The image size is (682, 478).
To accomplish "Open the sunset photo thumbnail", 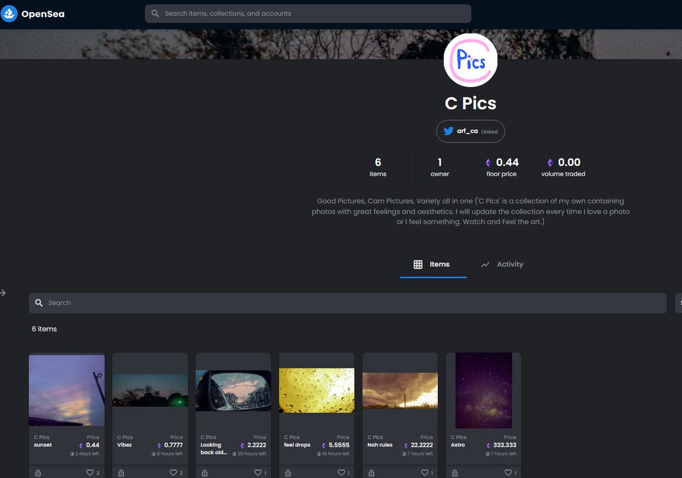I will (x=66, y=390).
